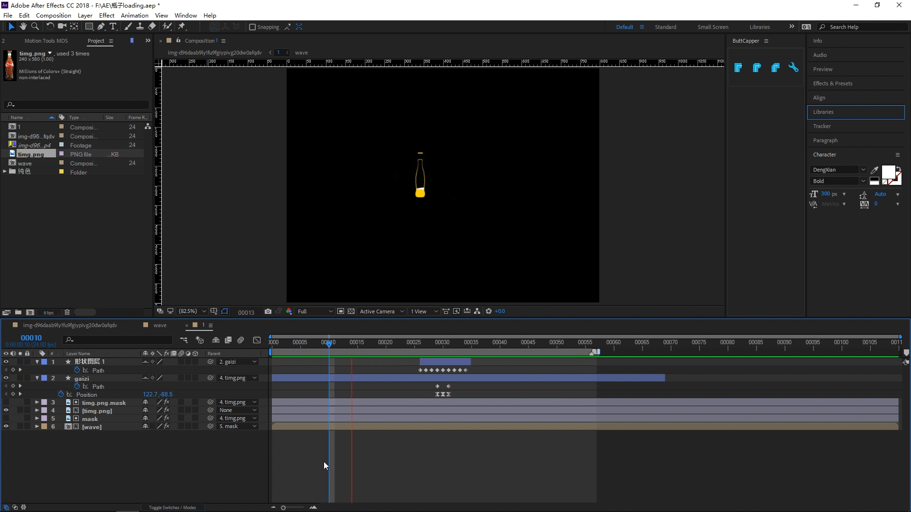Viewport: 911px width, 512px height.
Task: Take snapshot with camera icon
Action: point(268,311)
